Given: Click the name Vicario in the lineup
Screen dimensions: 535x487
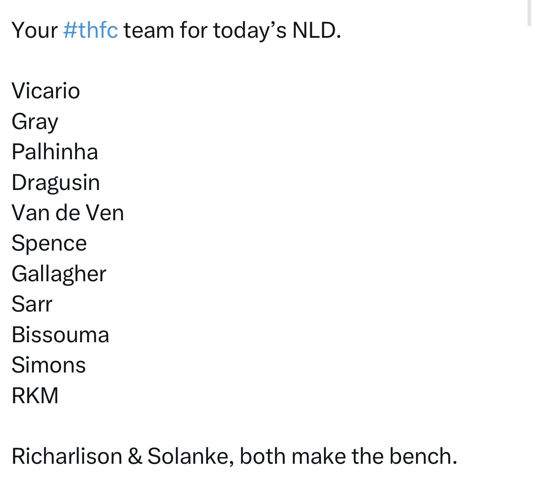Looking at the screenshot, I should [x=46, y=91].
